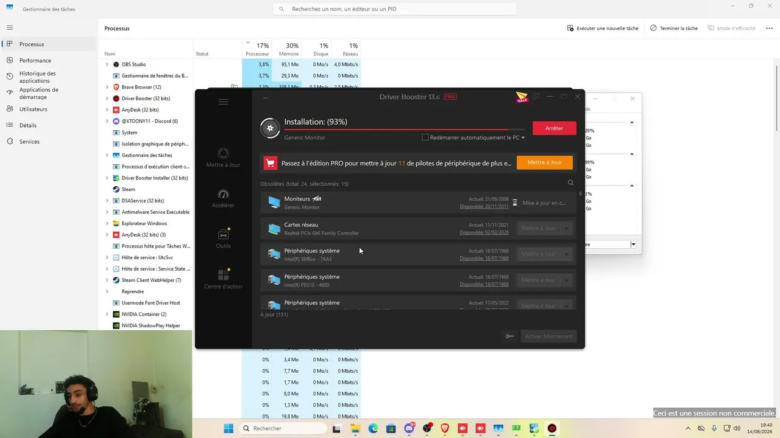Click the Cartes réseau device icon
Image resolution: width=780 pixels, height=438 pixels.
point(274,229)
